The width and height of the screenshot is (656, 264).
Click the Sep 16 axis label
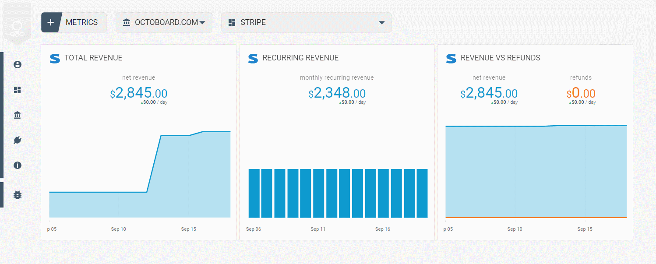click(383, 229)
